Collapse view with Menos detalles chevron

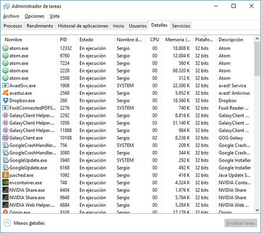pyautogui.click(x=7, y=223)
